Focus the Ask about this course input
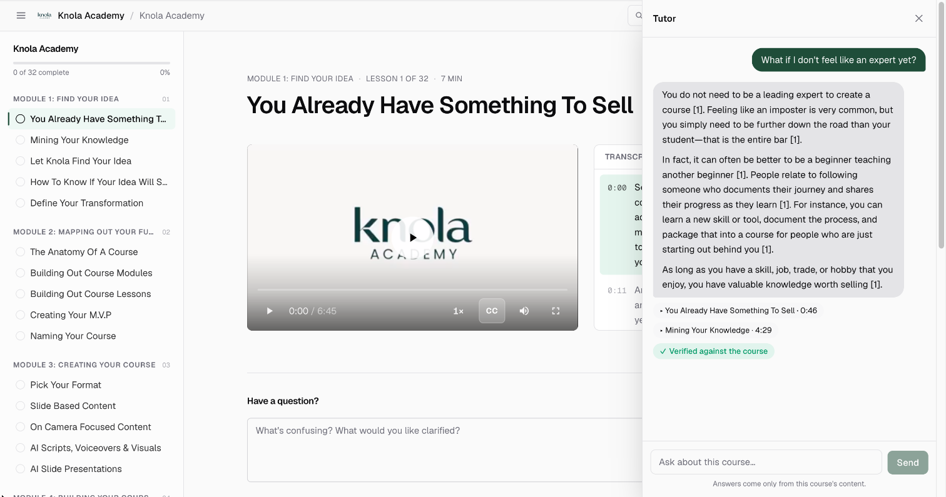 (x=766, y=462)
